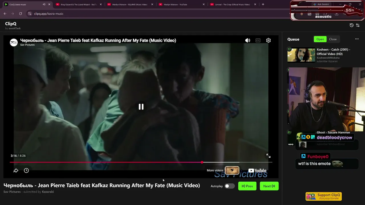Open Sav Pictures channel name in the player

(27, 45)
